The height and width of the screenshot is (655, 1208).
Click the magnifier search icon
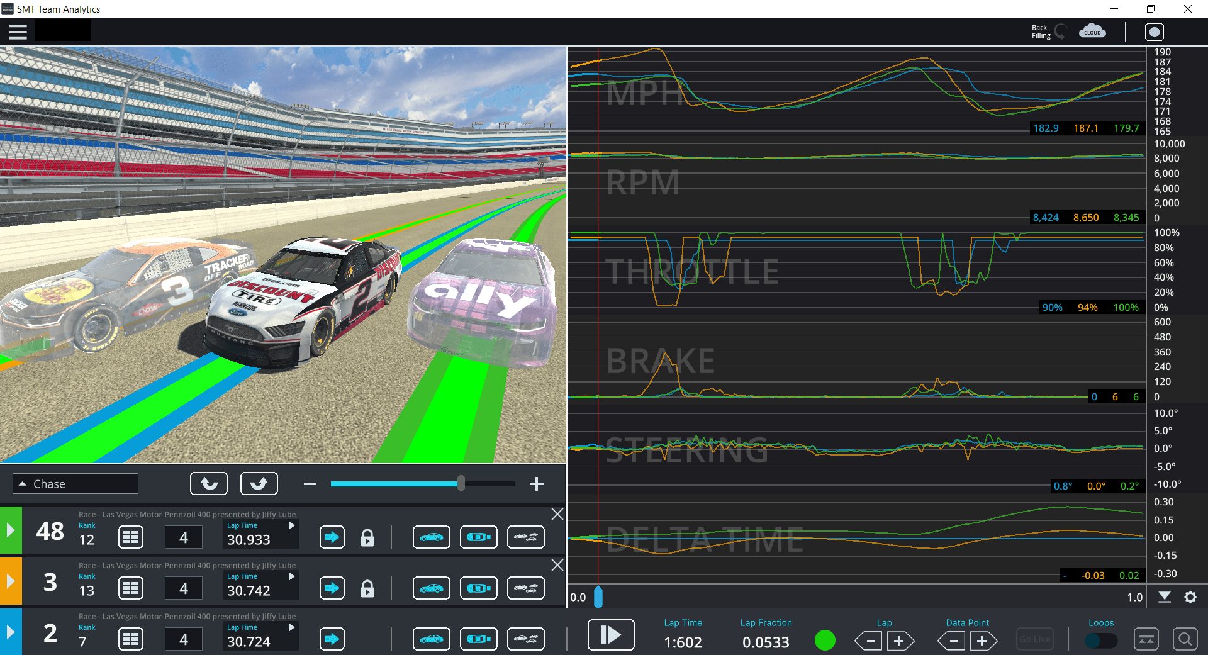(x=1185, y=639)
